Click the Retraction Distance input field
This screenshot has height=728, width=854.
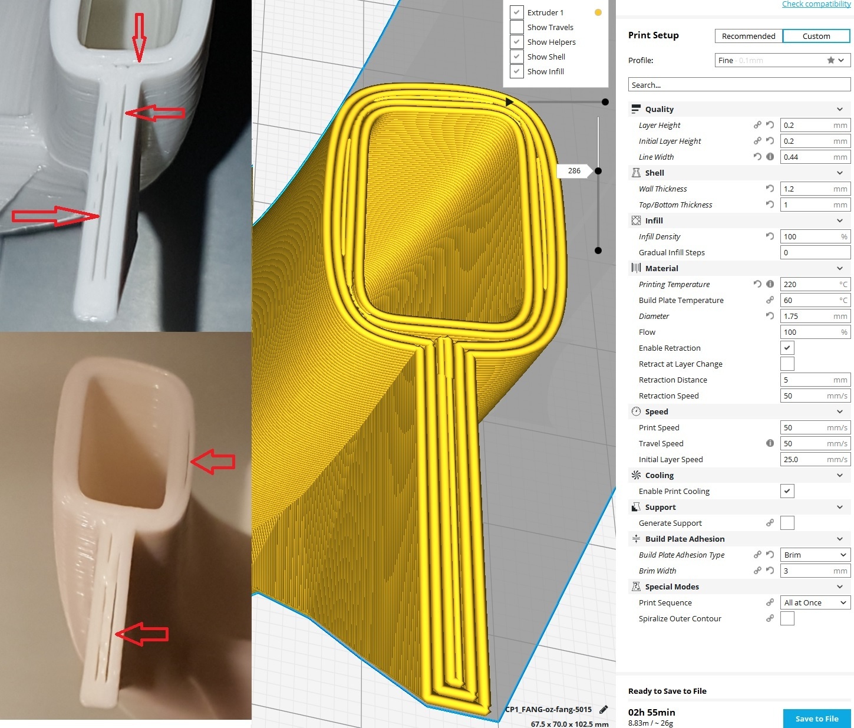click(x=815, y=380)
